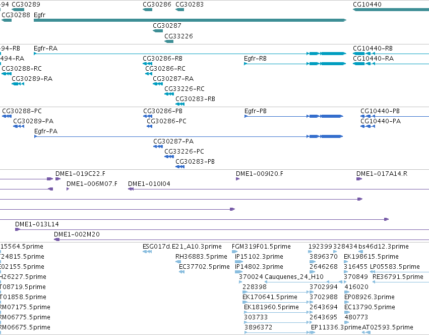This screenshot has height=335, width=429.
Task: Select the RE36791.5prime EST label
Action: point(398,277)
